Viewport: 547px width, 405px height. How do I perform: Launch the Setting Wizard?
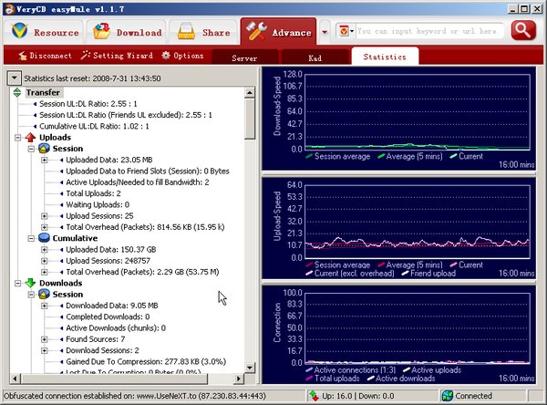(117, 56)
